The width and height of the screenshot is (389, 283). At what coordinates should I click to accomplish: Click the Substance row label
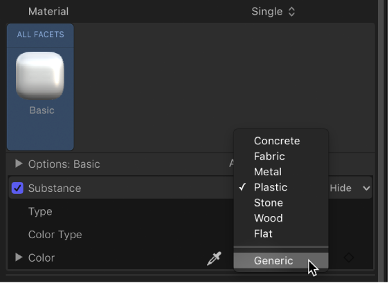coord(55,188)
